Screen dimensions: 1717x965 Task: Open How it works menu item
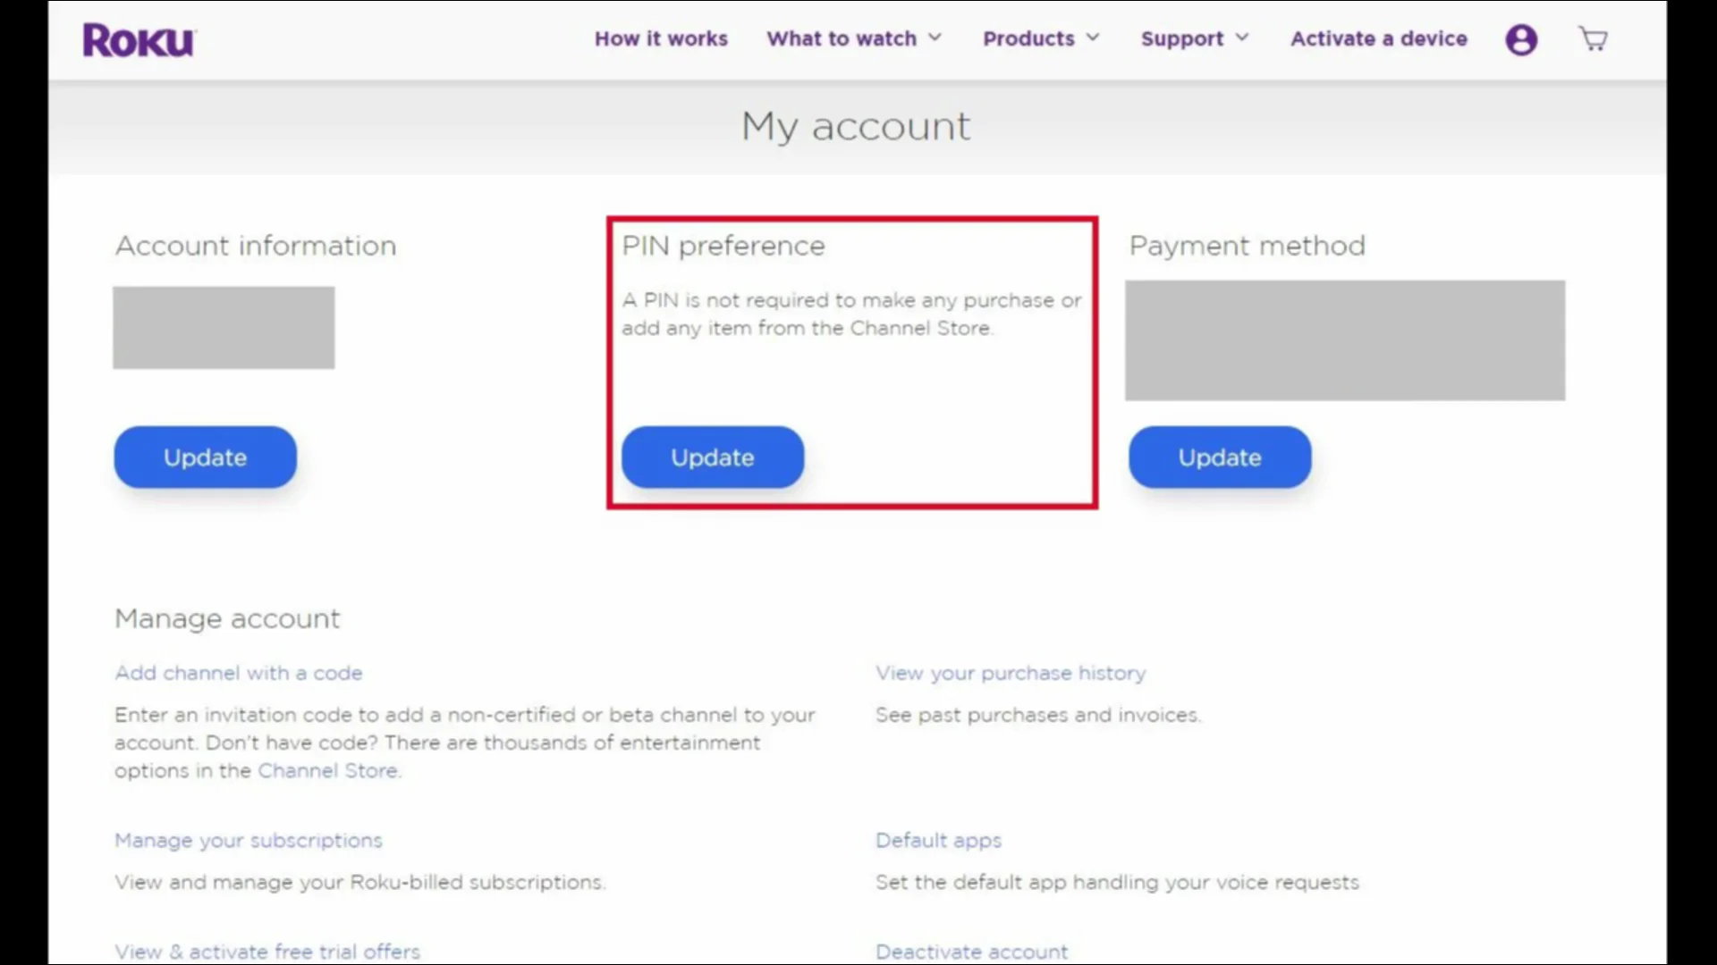[661, 38]
